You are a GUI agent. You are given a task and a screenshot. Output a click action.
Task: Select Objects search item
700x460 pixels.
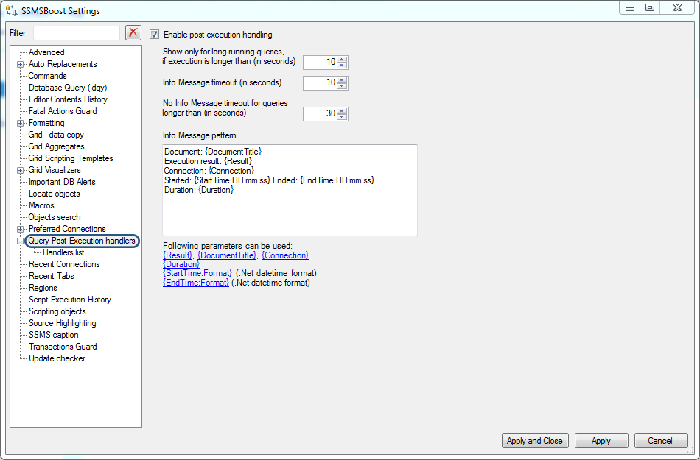[55, 217]
